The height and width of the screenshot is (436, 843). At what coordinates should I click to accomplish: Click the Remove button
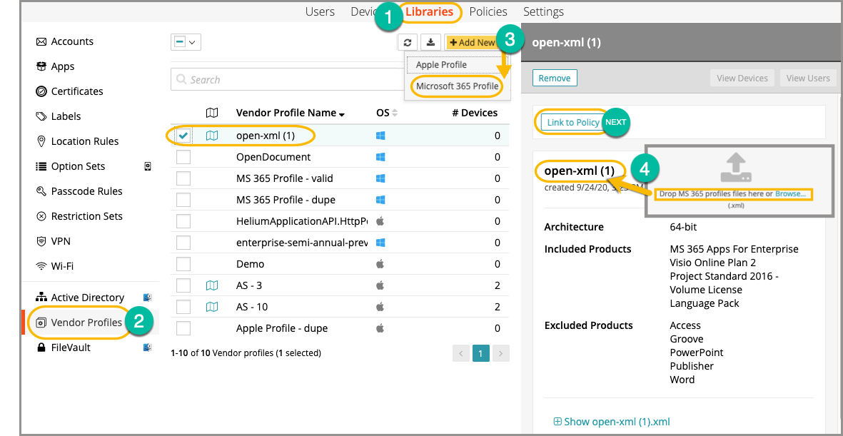pos(555,78)
